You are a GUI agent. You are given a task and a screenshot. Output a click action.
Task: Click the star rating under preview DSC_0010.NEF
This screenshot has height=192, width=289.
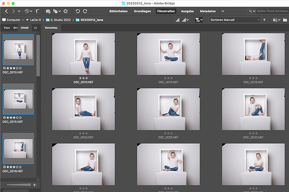tap(83, 78)
